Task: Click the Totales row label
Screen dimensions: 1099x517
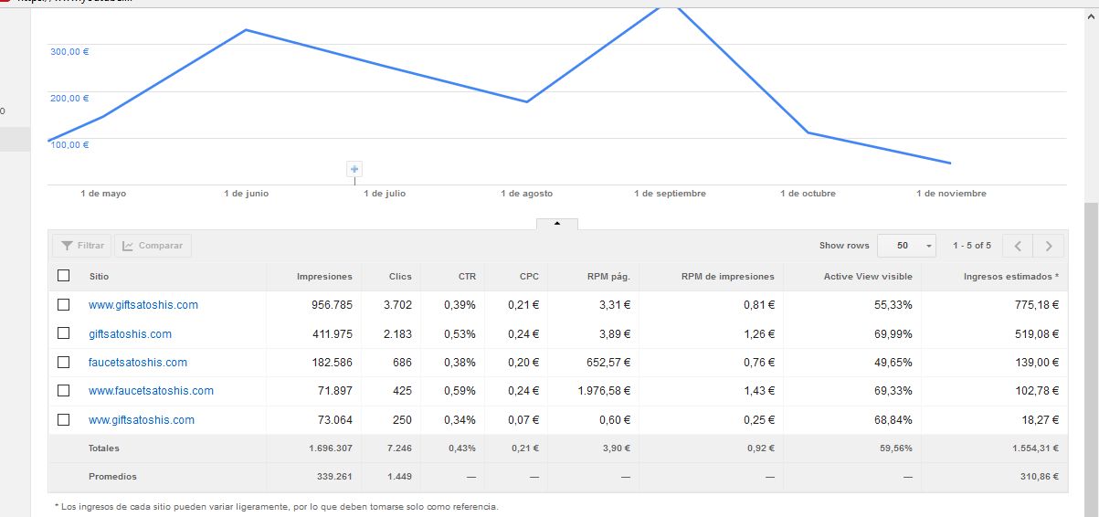Action: click(104, 448)
